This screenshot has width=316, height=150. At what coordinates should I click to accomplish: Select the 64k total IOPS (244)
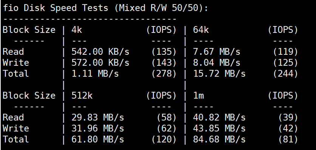tap(285, 74)
